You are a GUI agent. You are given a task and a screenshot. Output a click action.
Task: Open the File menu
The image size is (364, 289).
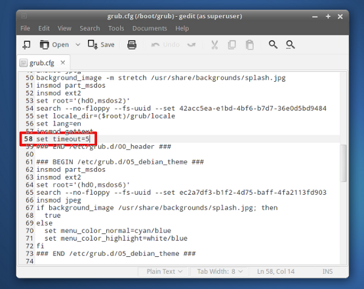pos(25,29)
